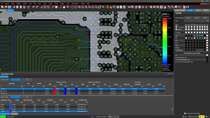The height and width of the screenshot is (118, 210).
Task: Toggle the All checkbox under Class/Subclass
Action: (207, 55)
